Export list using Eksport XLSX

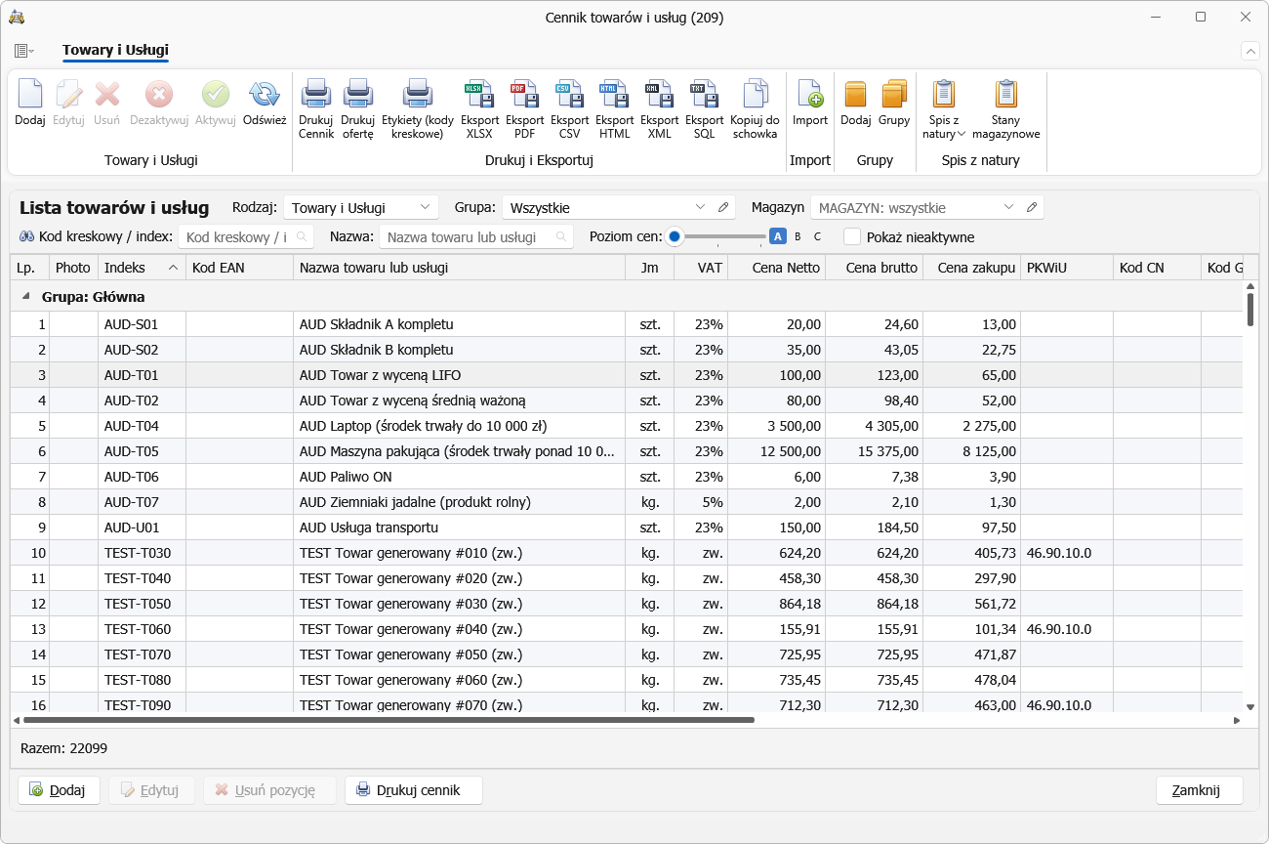(479, 95)
